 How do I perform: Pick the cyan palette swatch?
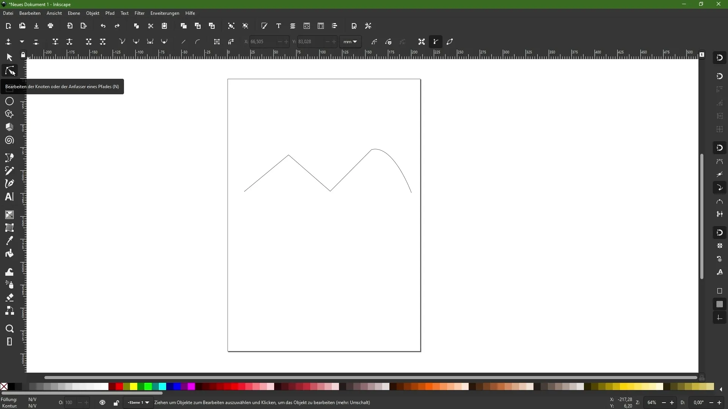pos(162,387)
